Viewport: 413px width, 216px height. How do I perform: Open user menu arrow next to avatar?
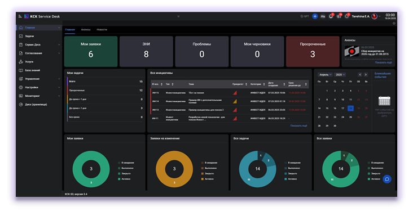(380, 16)
